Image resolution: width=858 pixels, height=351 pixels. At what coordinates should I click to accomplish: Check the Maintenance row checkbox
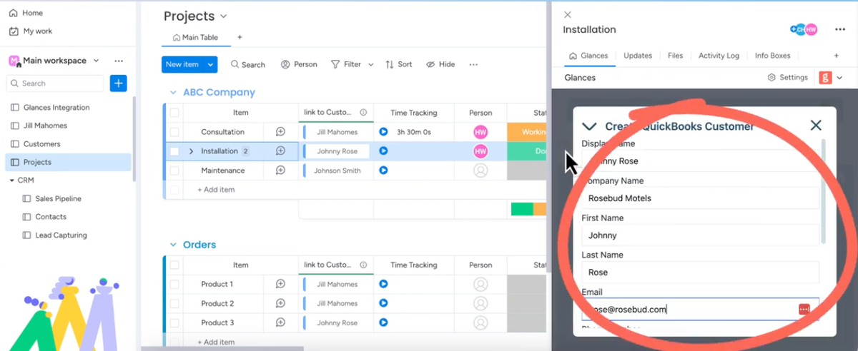pyautogui.click(x=174, y=171)
